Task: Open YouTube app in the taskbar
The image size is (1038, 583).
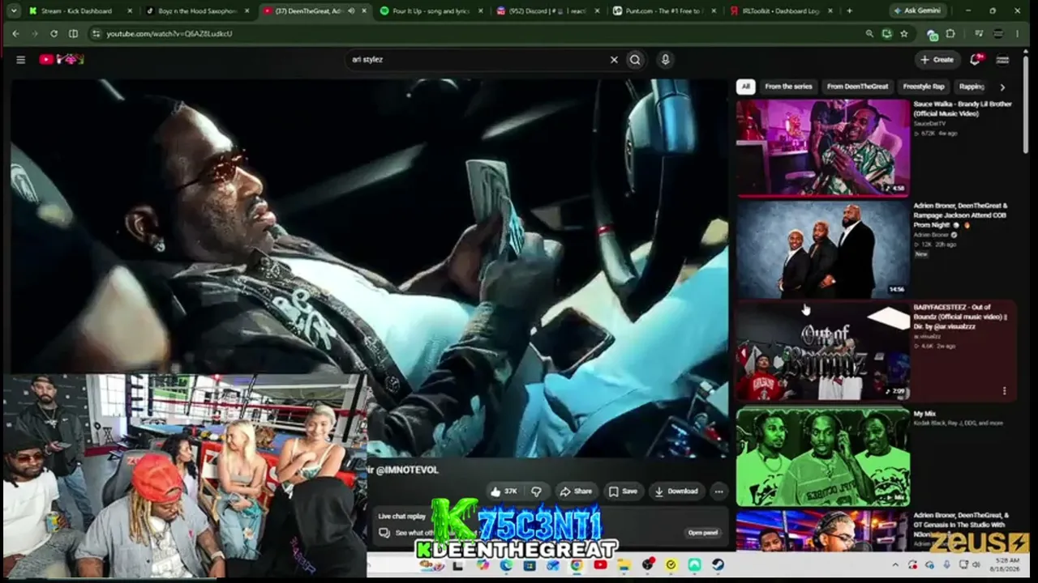Action: [600, 564]
